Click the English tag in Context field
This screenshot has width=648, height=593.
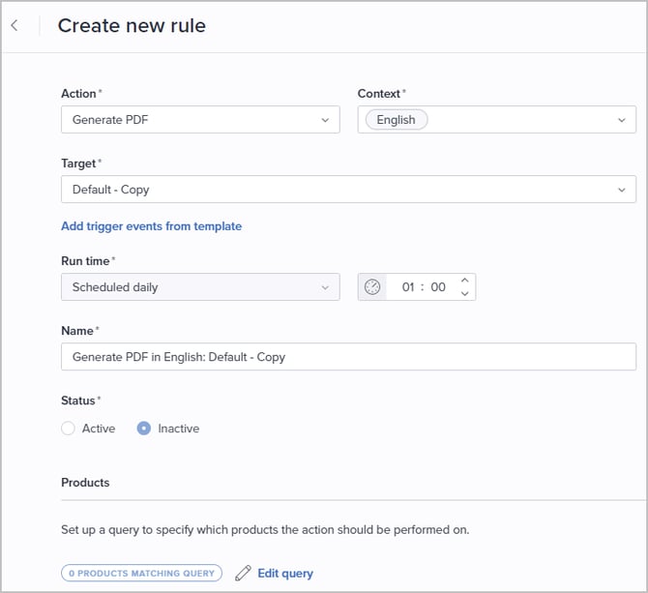click(x=396, y=120)
